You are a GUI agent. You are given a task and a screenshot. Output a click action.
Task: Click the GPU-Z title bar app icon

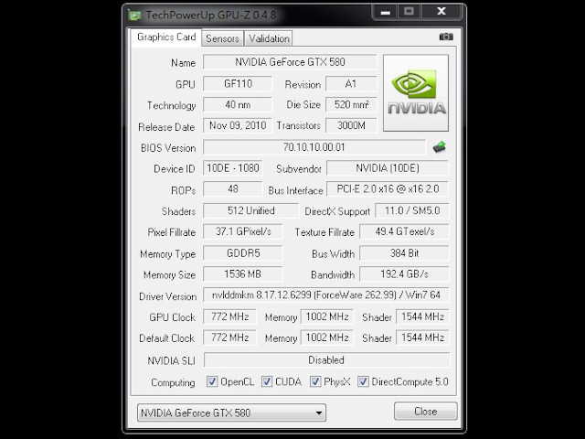click(134, 16)
